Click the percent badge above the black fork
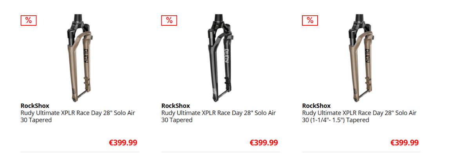Screen dimensions: 470x161 (x=169, y=20)
